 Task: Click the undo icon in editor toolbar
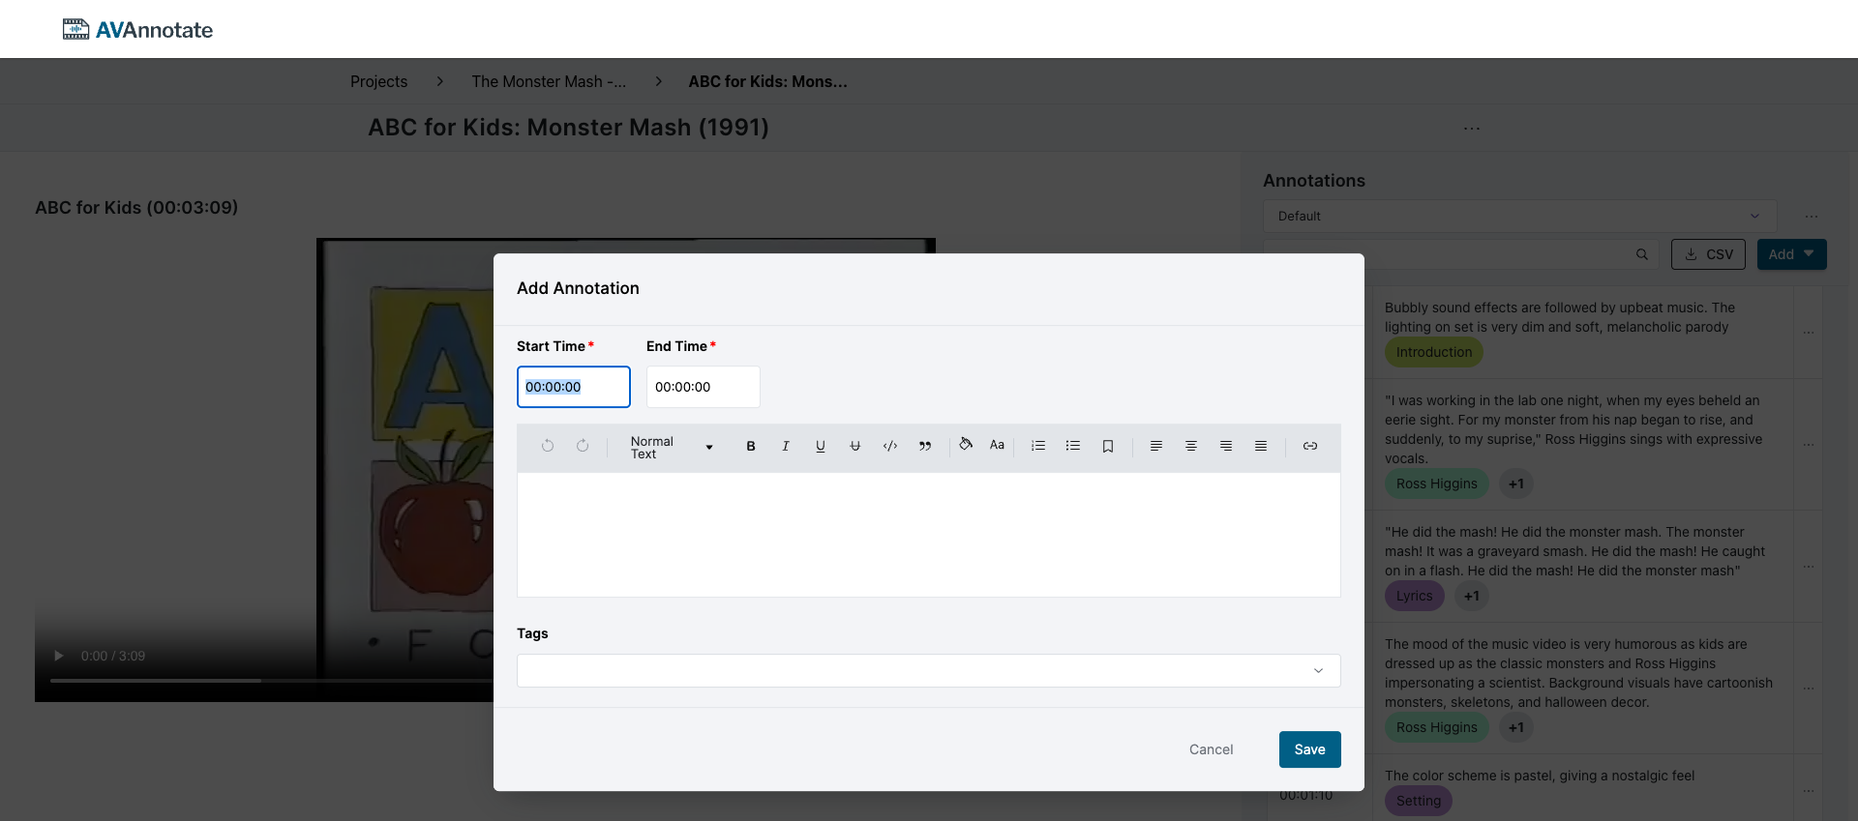pyautogui.click(x=548, y=446)
